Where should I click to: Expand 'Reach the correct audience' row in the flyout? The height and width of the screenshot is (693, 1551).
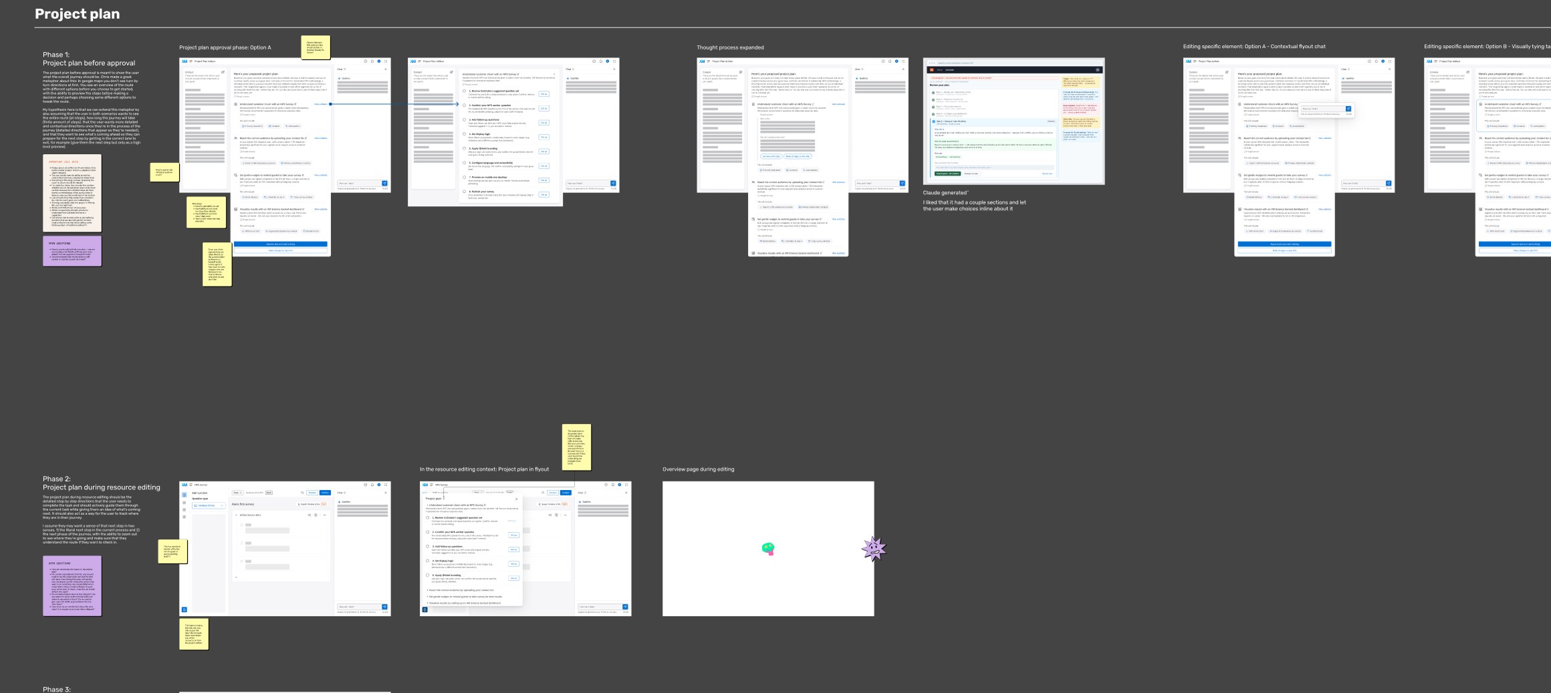[x=460, y=590]
